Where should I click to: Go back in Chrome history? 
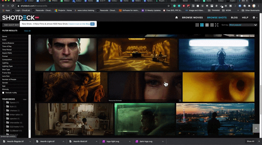click(x=3, y=6)
